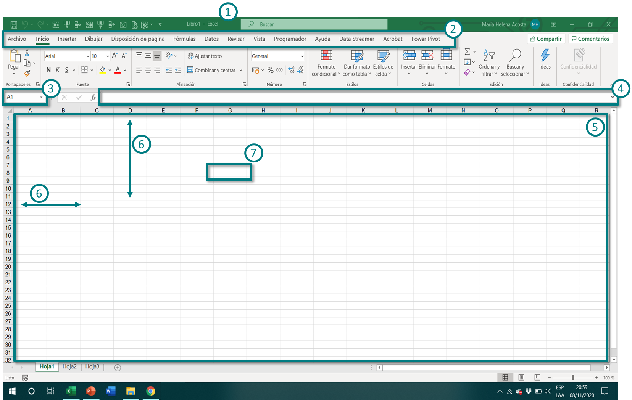The width and height of the screenshot is (632, 400).
Task: Open Estilos de celda gallery
Action: (383, 63)
